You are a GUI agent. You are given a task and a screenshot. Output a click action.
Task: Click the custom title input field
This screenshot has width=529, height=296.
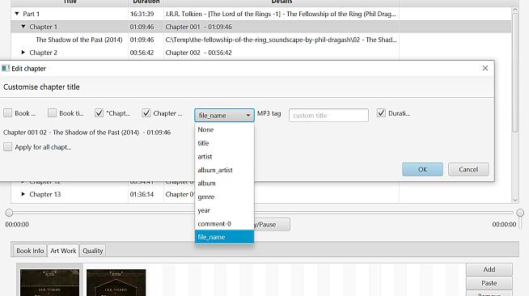tap(328, 116)
